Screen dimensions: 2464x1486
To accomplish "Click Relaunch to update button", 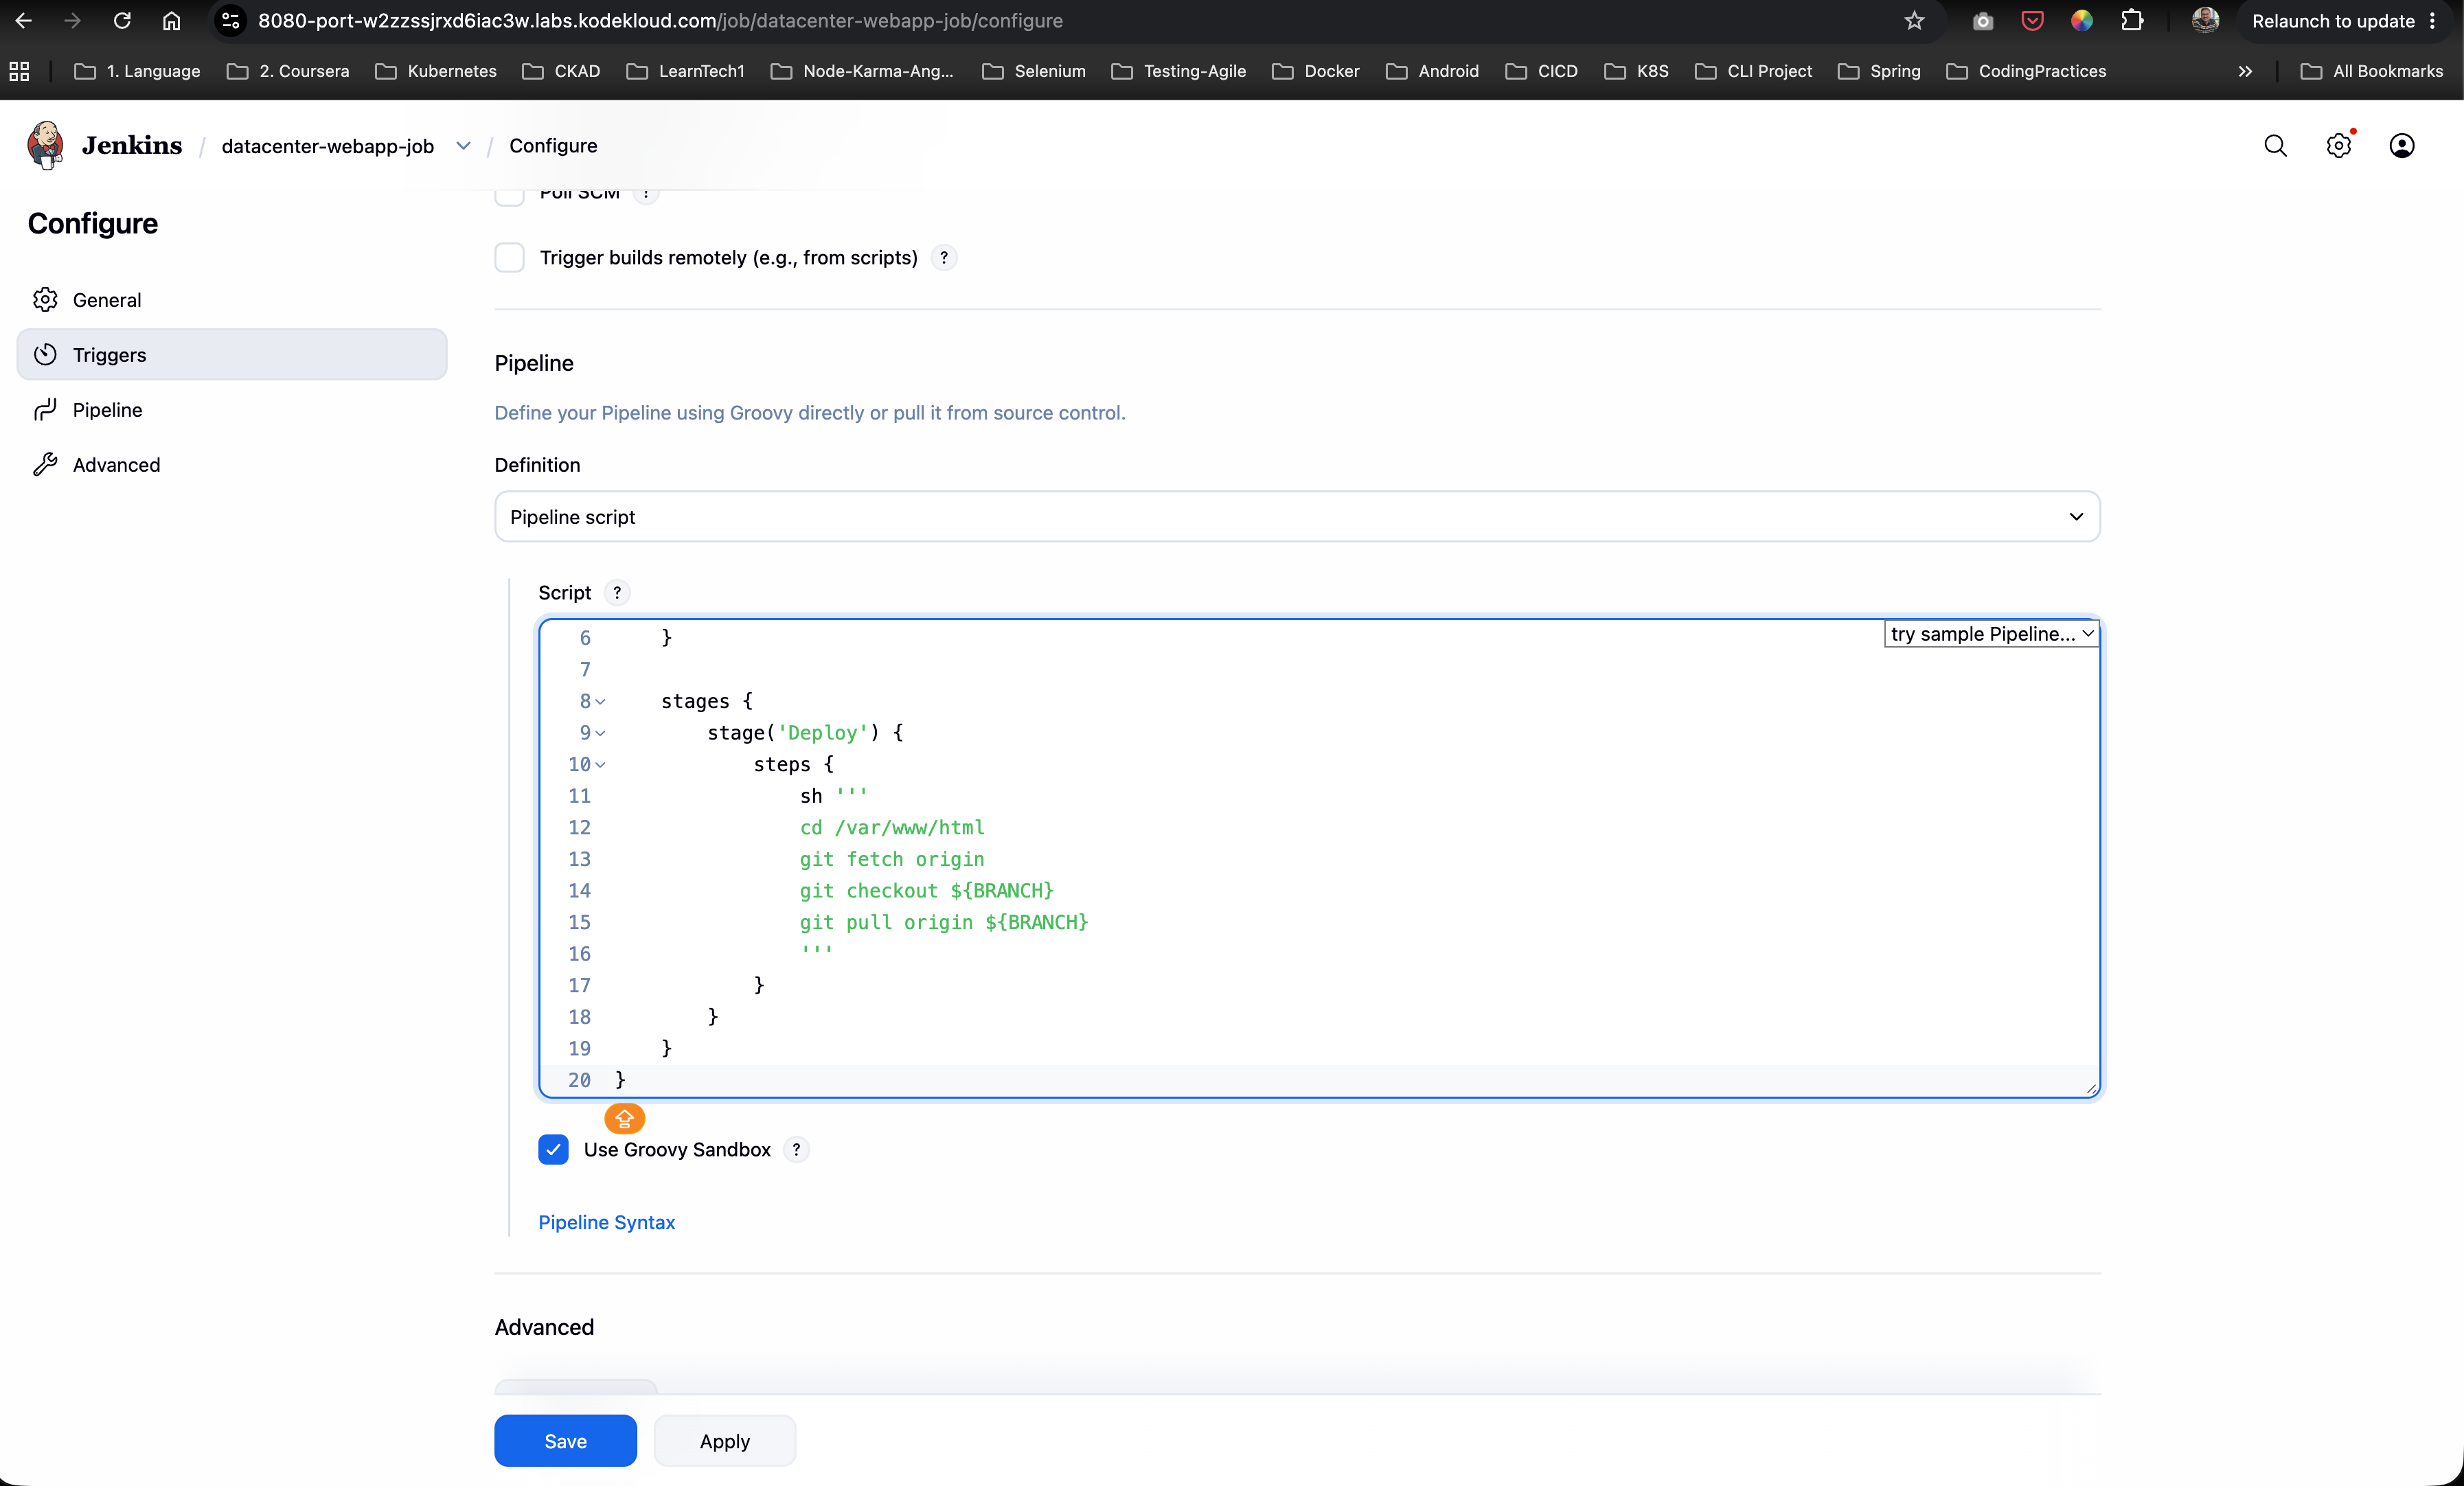I will pyautogui.click(x=2333, y=21).
